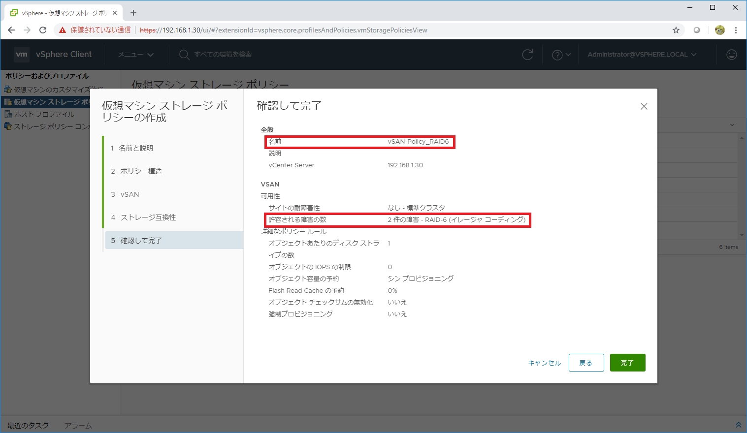
Task: Open the help question-mark menu
Action: point(561,55)
